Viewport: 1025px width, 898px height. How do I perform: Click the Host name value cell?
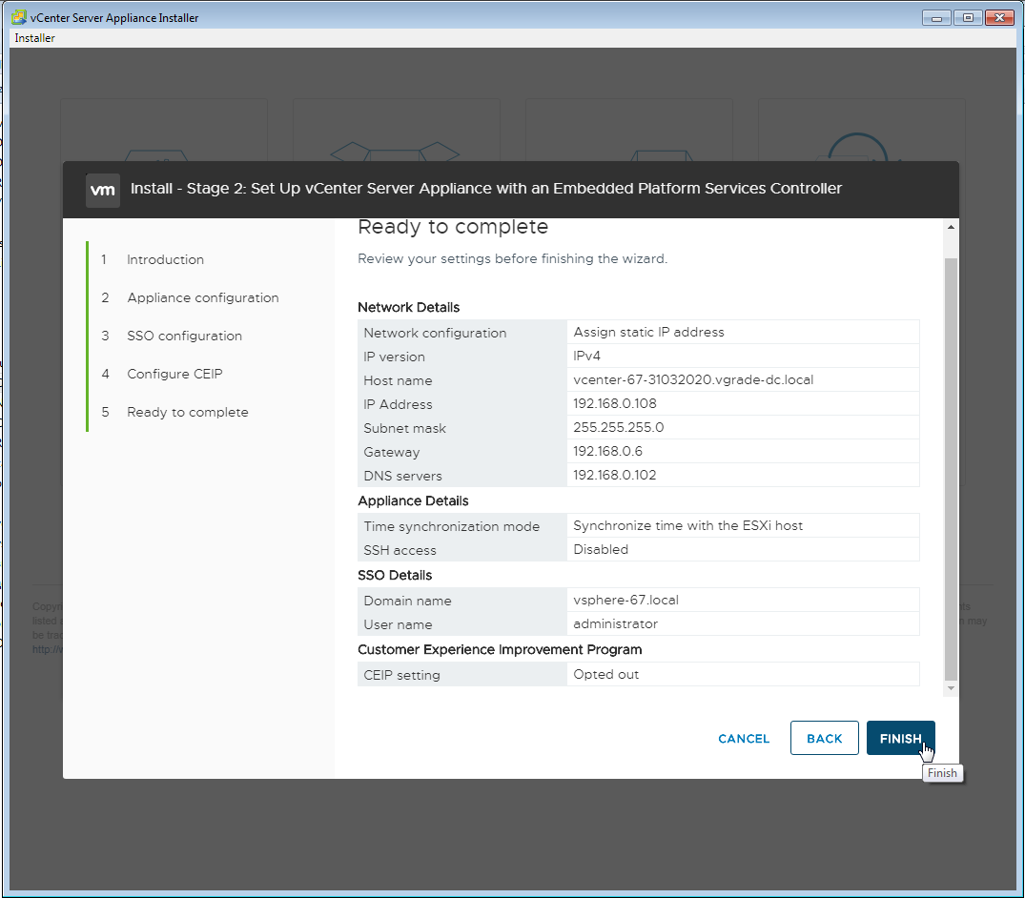tap(692, 379)
